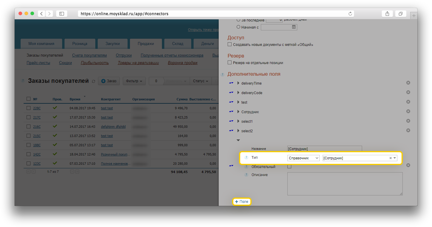Open the Деньги tab
The height and width of the screenshot is (227, 432).
206,43
